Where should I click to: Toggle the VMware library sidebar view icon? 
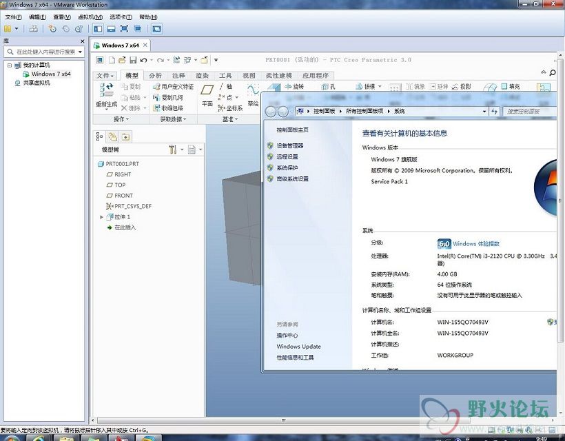point(98,28)
